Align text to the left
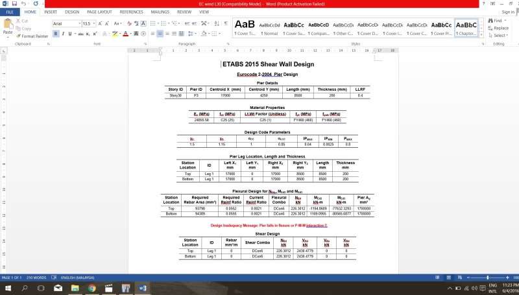519x295 pixels. coord(153,34)
